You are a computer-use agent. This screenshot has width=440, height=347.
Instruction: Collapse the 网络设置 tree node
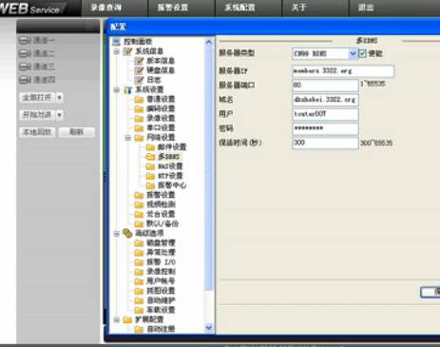pos(127,138)
